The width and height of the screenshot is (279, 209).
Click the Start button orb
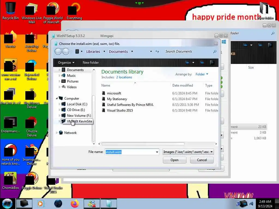[x=7, y=204]
